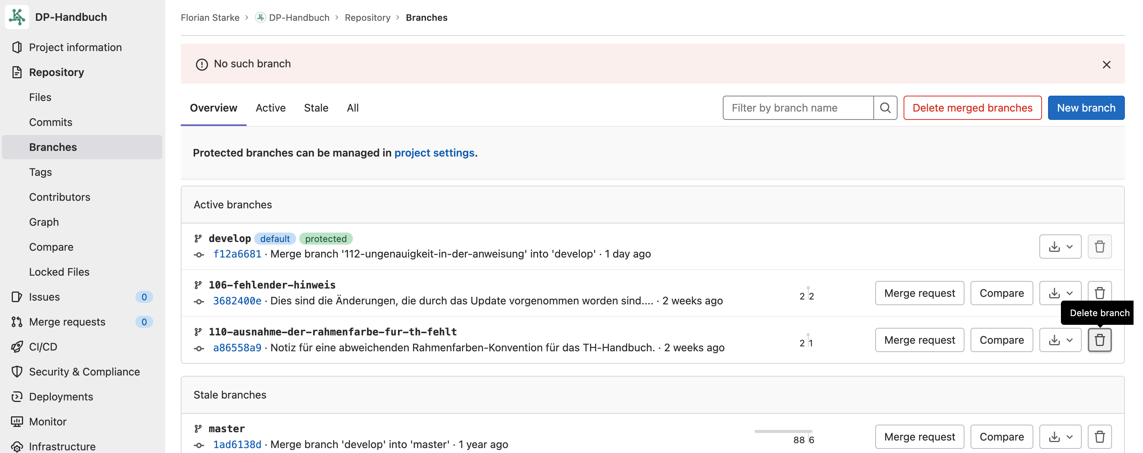Switch to the Stale tab
Screen dimensions: 1143x453
click(316, 108)
